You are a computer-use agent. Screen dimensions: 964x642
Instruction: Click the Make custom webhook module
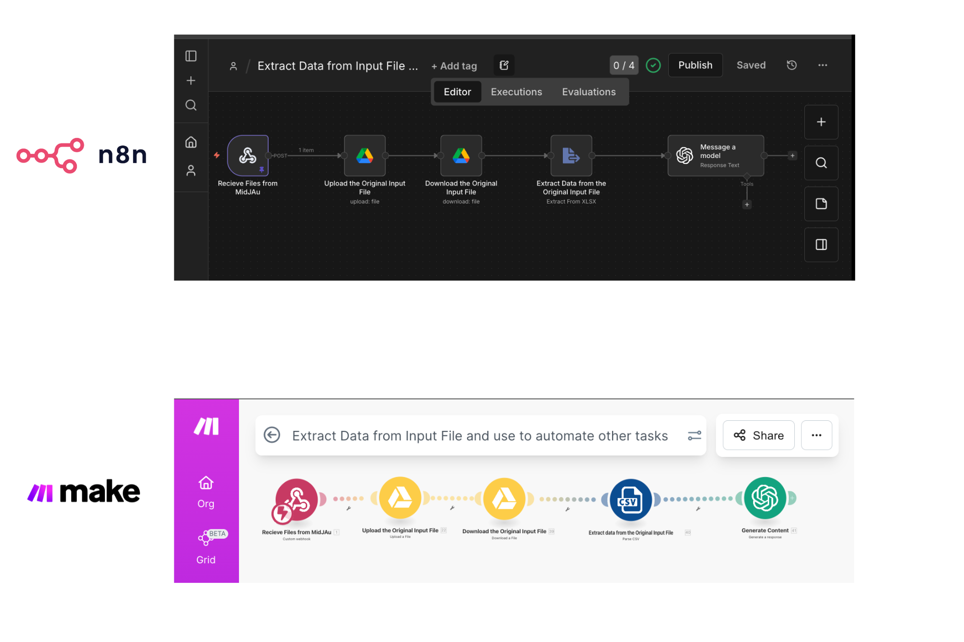[x=297, y=500]
